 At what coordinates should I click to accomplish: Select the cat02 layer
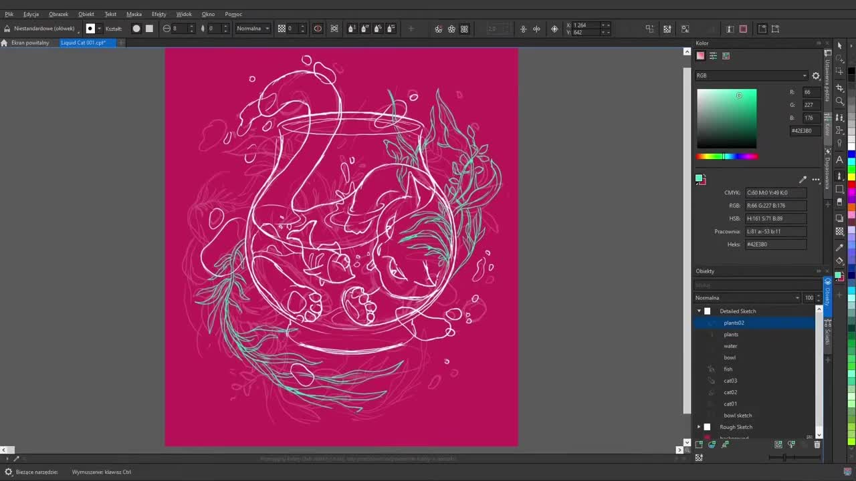[730, 392]
